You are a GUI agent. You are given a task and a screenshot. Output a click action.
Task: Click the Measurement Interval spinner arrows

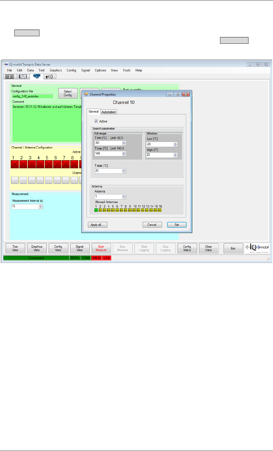tap(41, 206)
